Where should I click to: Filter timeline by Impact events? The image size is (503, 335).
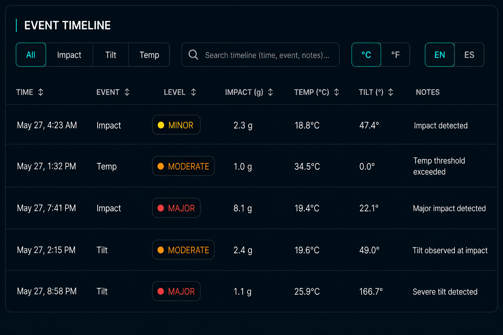pyautogui.click(x=69, y=55)
